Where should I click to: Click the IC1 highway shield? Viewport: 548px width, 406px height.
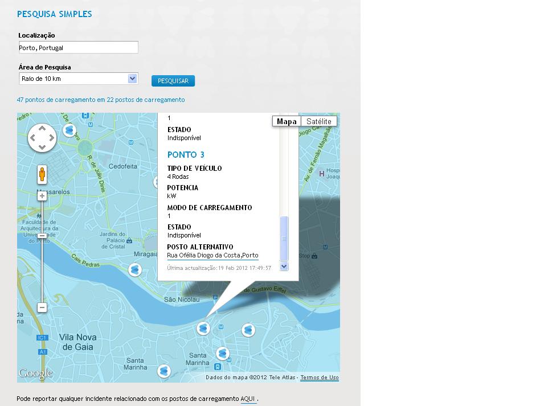point(42,338)
